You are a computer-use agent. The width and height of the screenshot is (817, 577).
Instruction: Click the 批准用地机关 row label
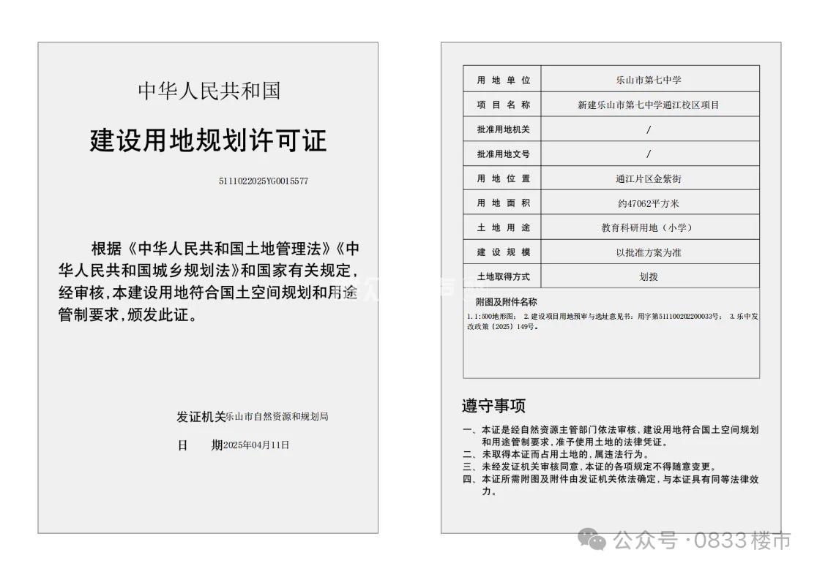pyautogui.click(x=503, y=129)
